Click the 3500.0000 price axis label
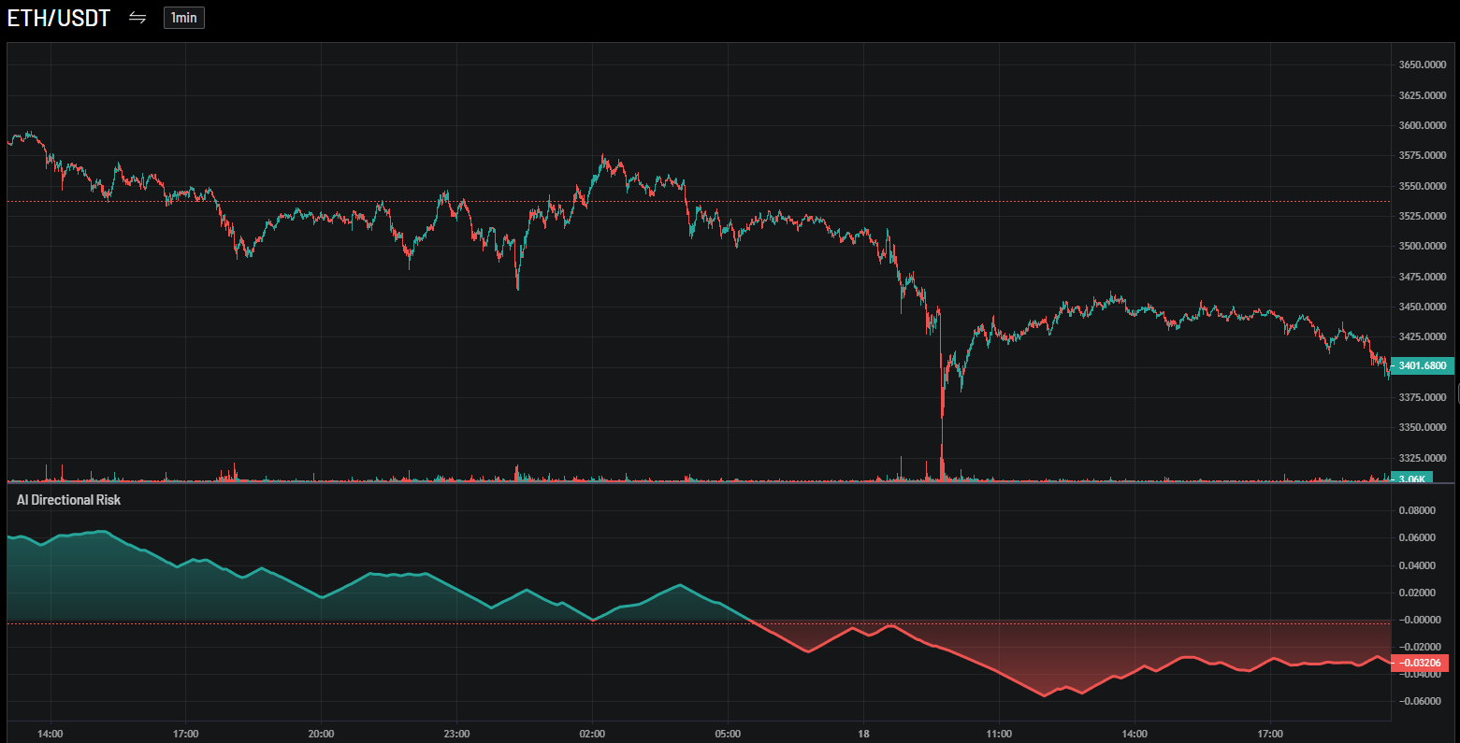The width and height of the screenshot is (1460, 743). 1422,246
